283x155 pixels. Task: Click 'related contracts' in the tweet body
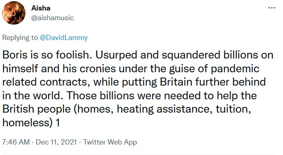(46, 82)
